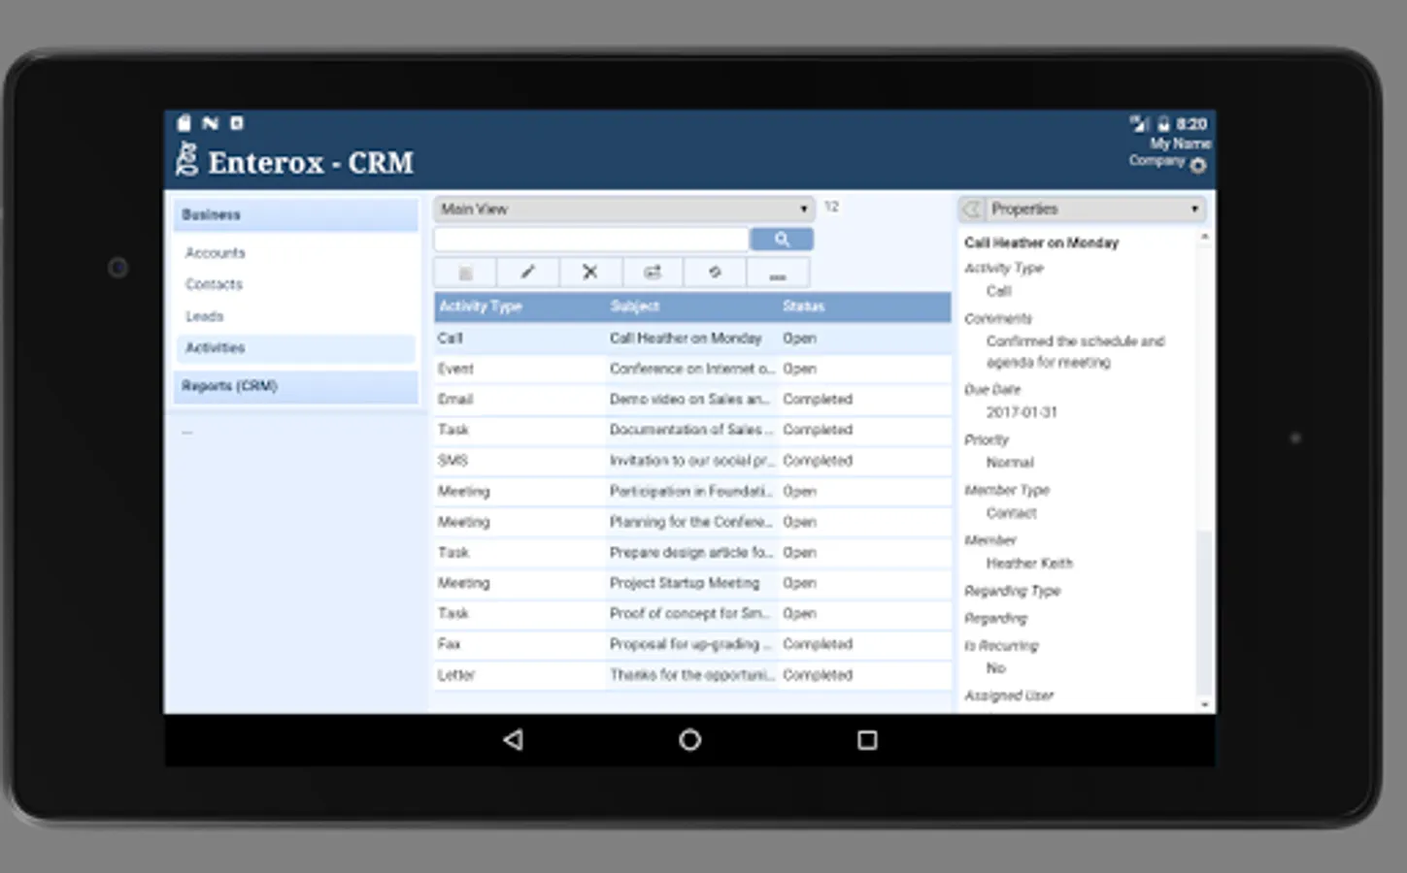Click the card icon toolbar button

coord(652,273)
